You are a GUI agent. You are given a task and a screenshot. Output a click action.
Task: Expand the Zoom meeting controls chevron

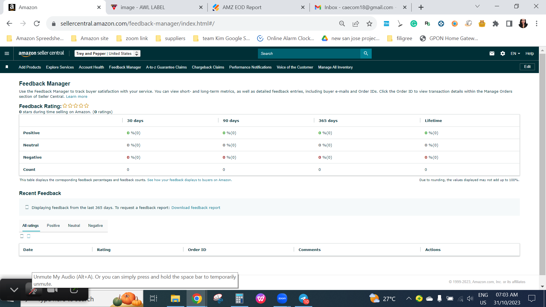click(14, 290)
